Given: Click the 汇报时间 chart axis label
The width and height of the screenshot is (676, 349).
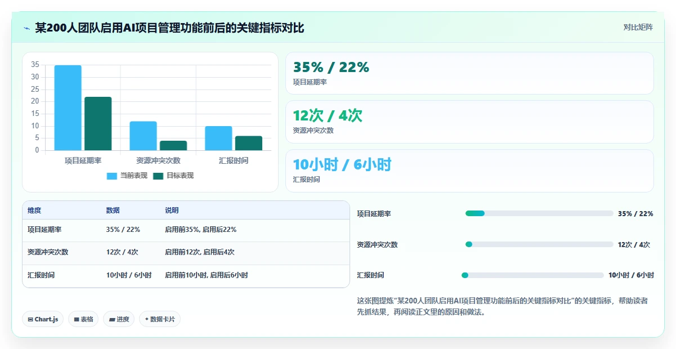Looking at the screenshot, I should pyautogui.click(x=234, y=160).
